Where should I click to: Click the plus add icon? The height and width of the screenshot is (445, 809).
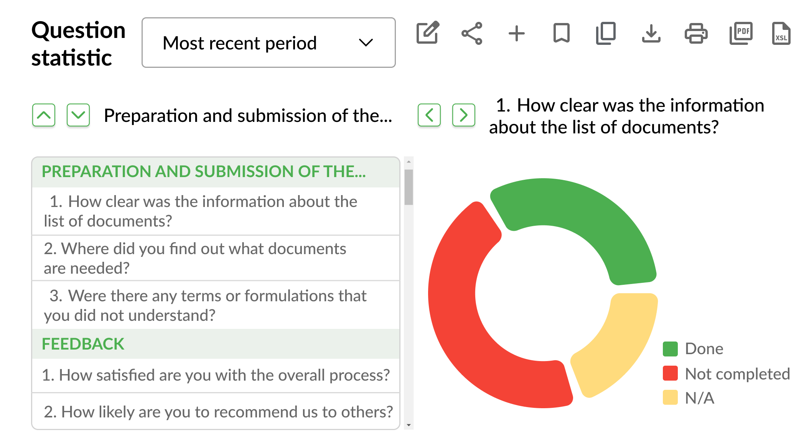pyautogui.click(x=516, y=33)
